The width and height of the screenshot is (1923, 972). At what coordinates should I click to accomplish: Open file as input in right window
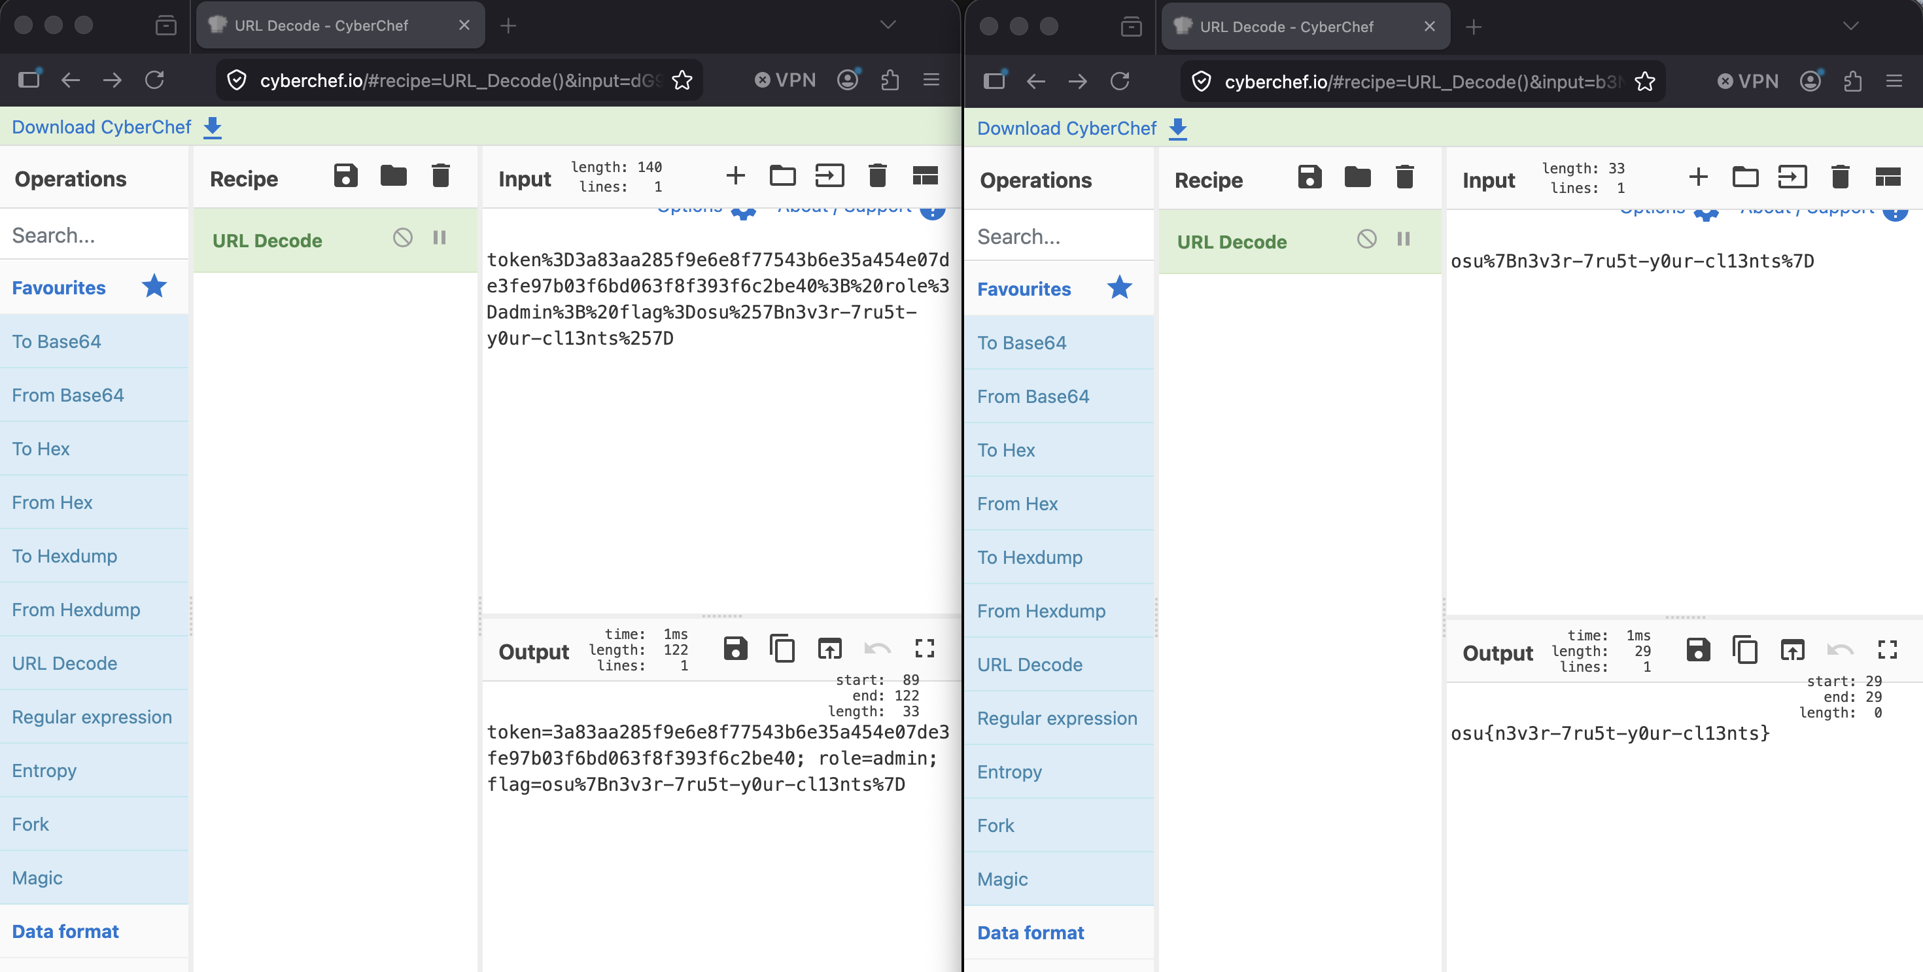pos(1792,178)
